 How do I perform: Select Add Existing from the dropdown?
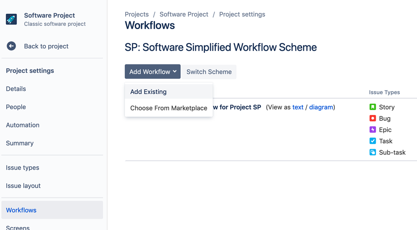[x=148, y=92]
